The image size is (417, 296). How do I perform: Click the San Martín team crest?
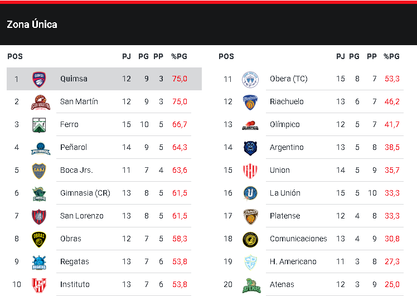38,102
